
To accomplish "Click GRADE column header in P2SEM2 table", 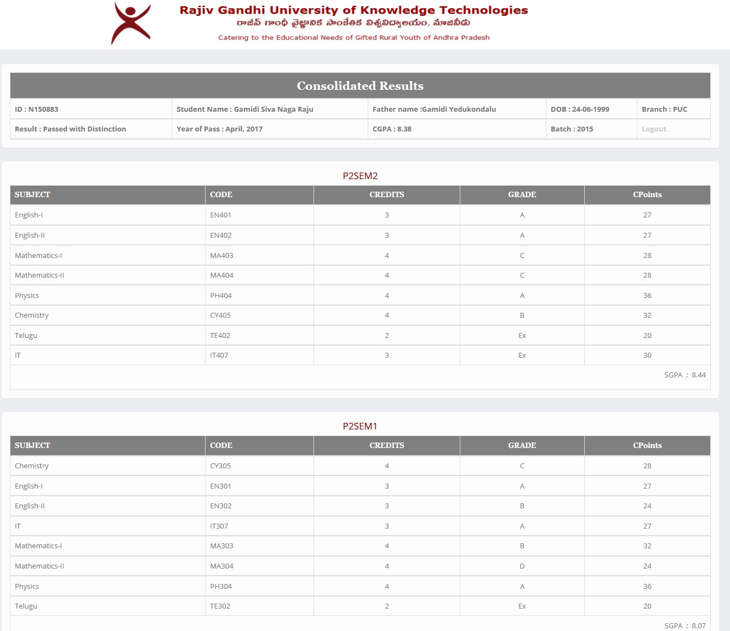I will 522,195.
